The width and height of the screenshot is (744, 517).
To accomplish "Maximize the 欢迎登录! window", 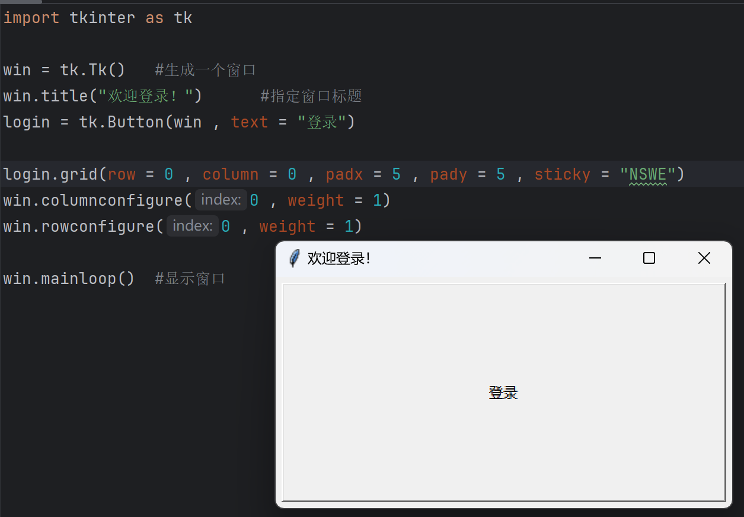I will (x=649, y=258).
